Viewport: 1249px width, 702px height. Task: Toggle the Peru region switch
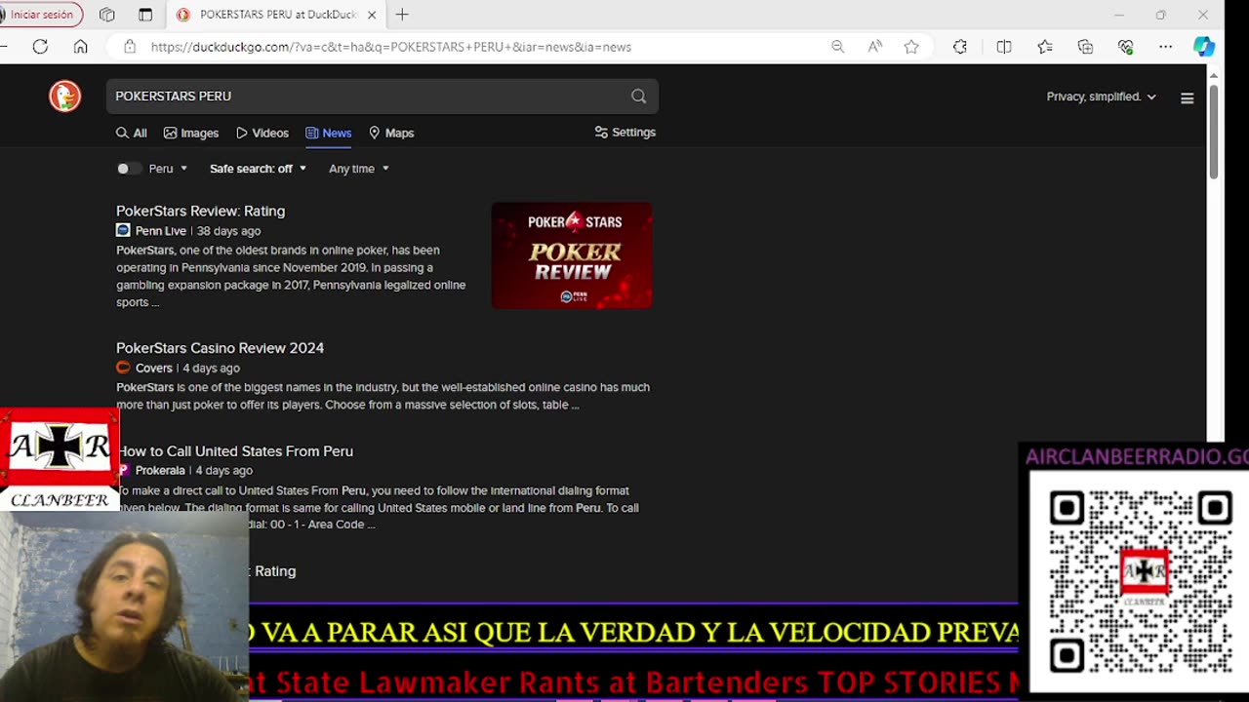pos(128,169)
